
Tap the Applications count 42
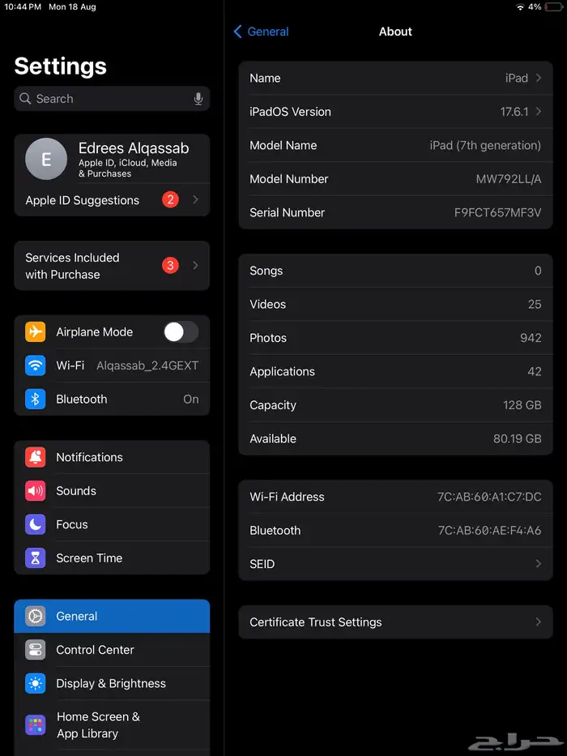point(535,372)
